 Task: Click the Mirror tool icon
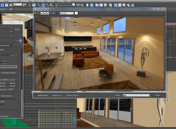pos(79,5)
